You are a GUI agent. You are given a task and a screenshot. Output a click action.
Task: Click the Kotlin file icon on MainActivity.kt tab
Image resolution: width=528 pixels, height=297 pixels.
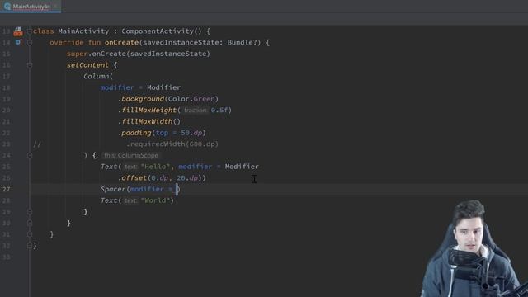coord(7,7)
